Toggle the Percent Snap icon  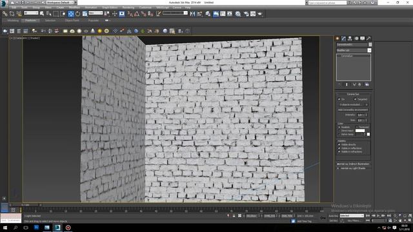(x=143, y=14)
